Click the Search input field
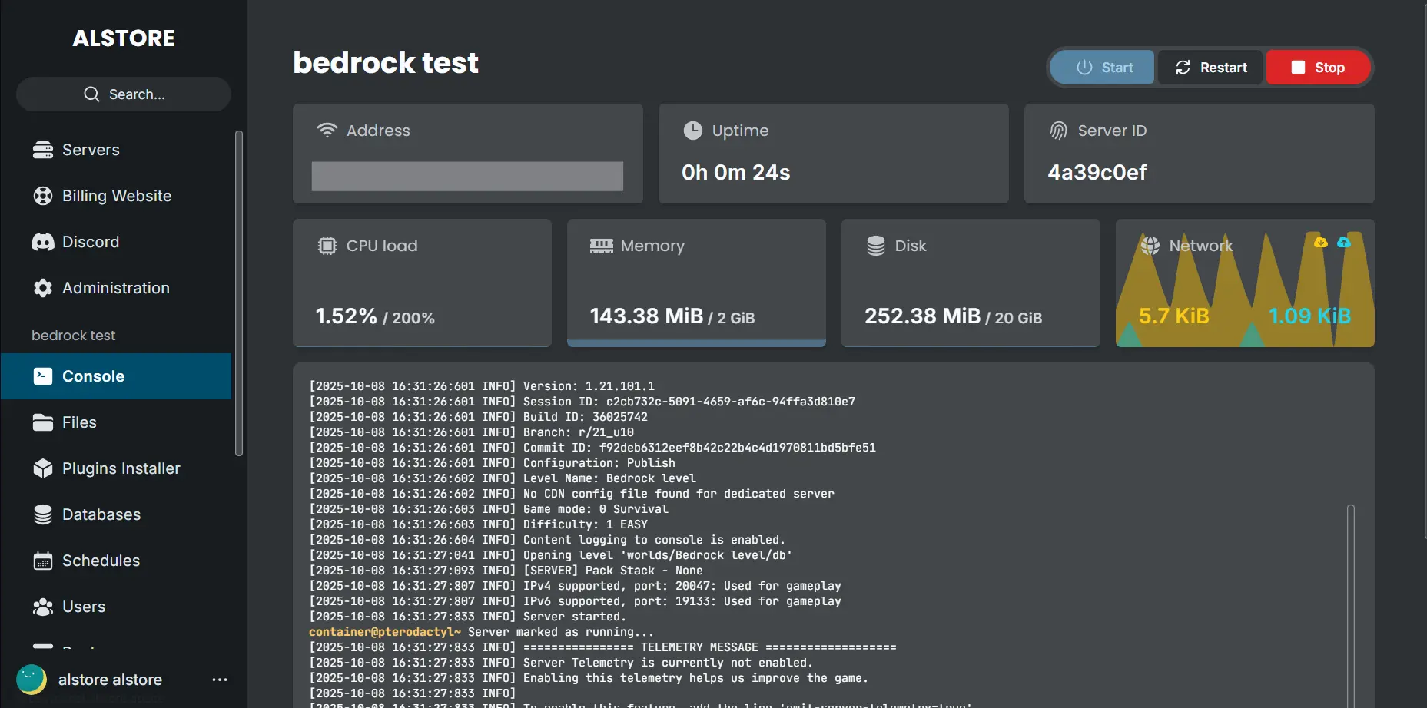The image size is (1427, 708). point(124,94)
